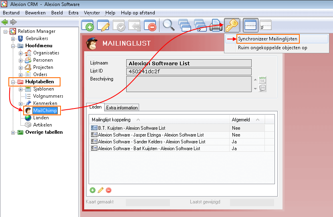The image size is (333, 217).
Task: Open the Bewerken menu
Action: tap(35, 13)
